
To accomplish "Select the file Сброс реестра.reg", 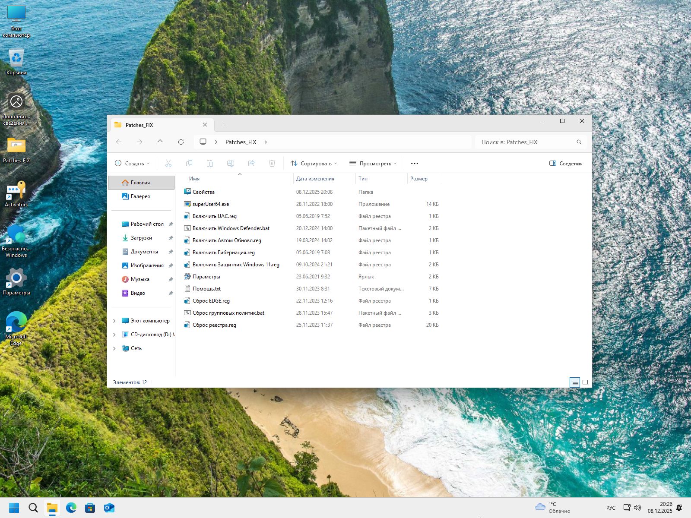I will (x=214, y=325).
